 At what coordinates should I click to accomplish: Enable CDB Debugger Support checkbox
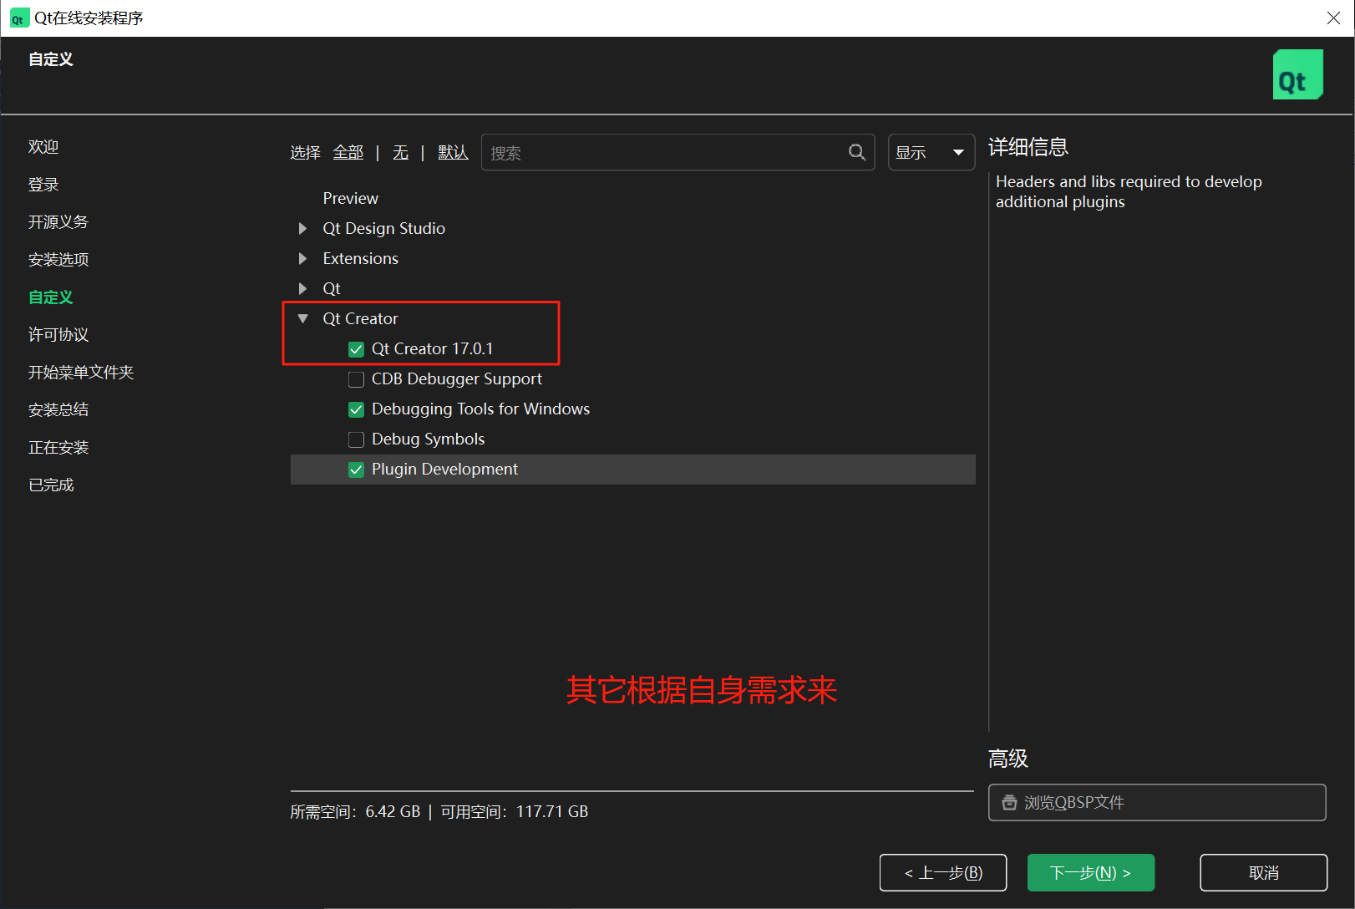[356, 379]
